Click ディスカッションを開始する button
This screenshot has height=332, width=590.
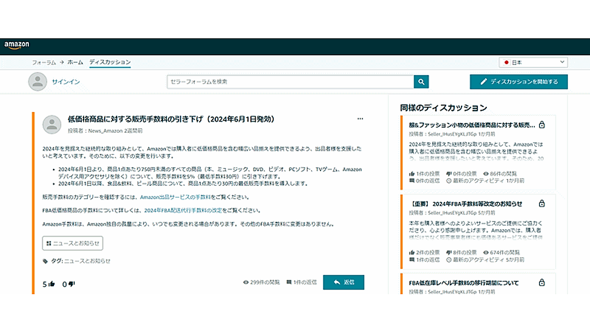[x=519, y=82]
